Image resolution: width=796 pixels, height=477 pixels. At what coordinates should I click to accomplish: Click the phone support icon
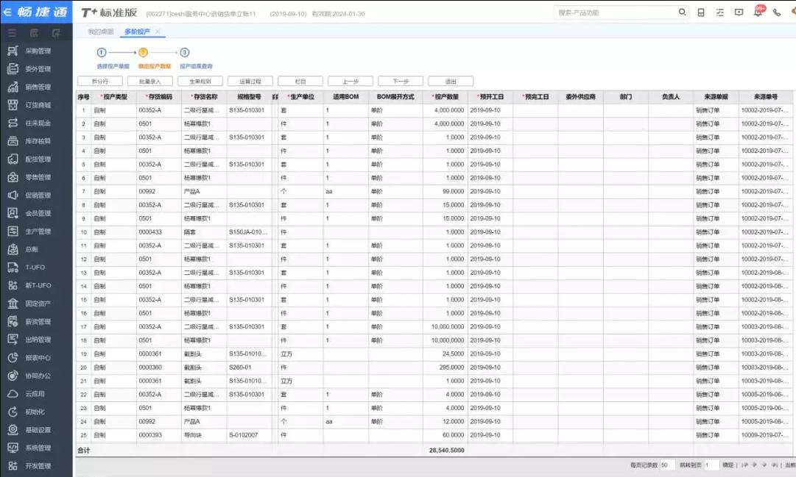click(777, 12)
